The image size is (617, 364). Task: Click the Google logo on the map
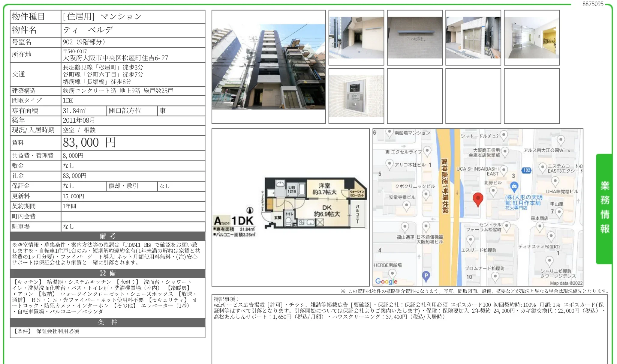[386, 281]
